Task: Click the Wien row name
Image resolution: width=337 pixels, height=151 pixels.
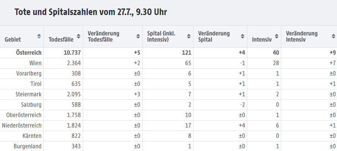Action: pos(36,63)
